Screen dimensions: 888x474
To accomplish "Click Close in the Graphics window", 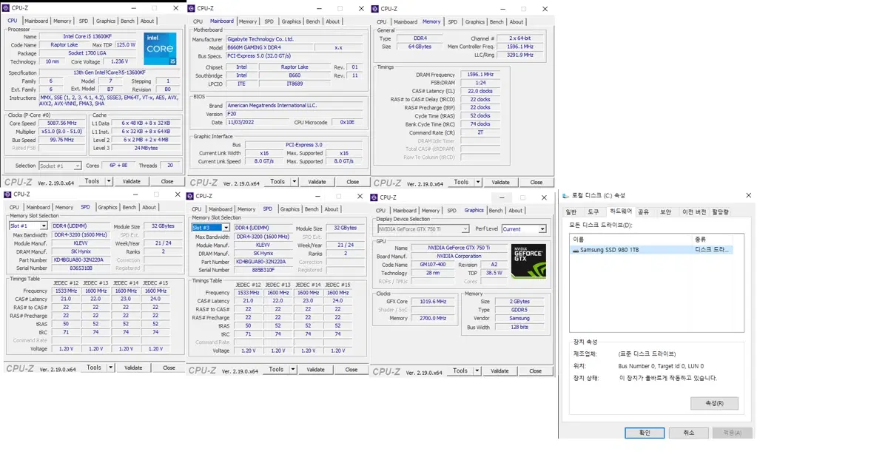I will pyautogui.click(x=536, y=370).
